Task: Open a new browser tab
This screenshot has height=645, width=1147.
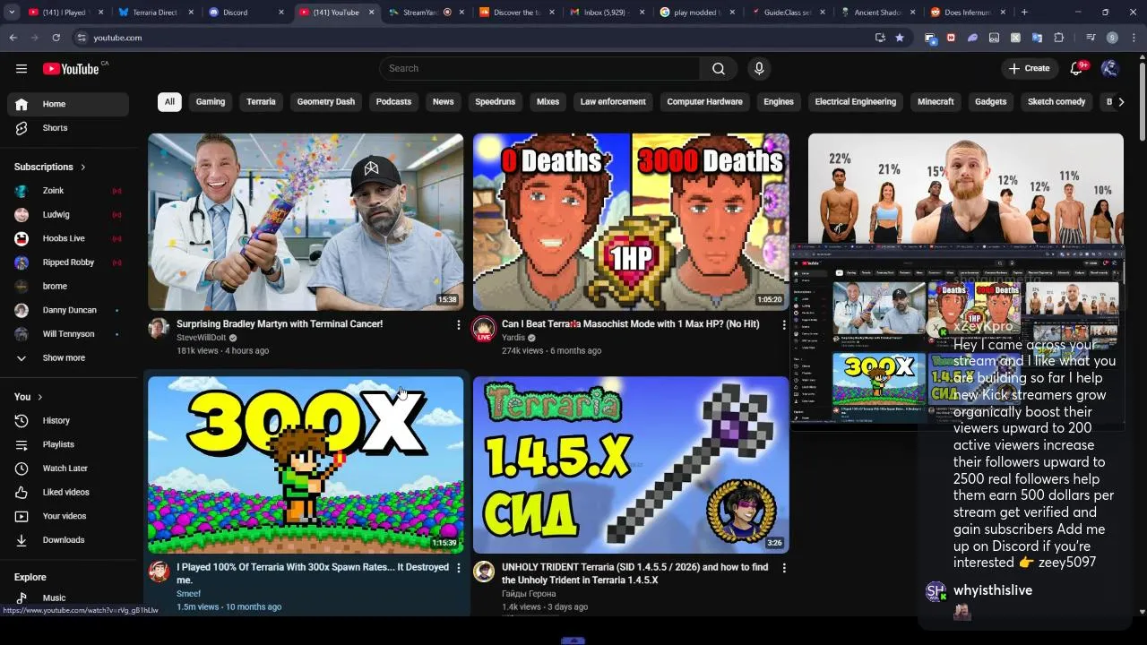Action: (1024, 13)
